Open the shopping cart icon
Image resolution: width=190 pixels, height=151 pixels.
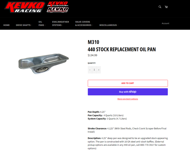click(x=166, y=7)
